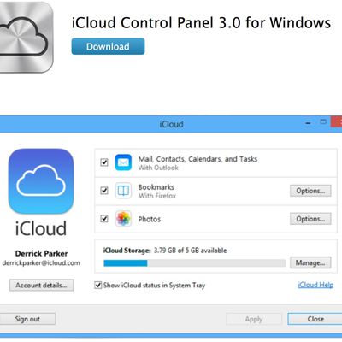This screenshot has height=342, width=342.
Task: Click the Photos colorful flower icon
Action: coord(123,219)
